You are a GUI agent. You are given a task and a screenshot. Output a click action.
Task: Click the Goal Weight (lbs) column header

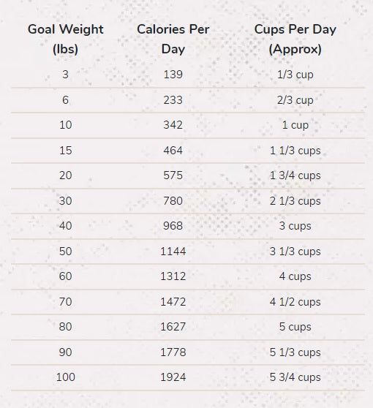(65, 39)
